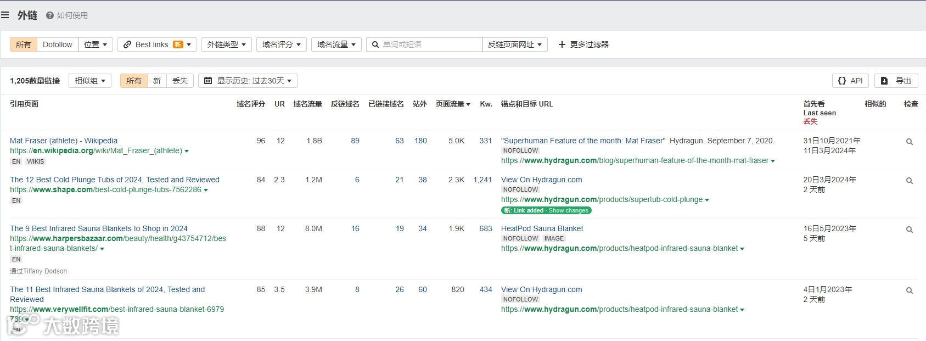Expand the superhuman-feature target URL caret

point(773,161)
